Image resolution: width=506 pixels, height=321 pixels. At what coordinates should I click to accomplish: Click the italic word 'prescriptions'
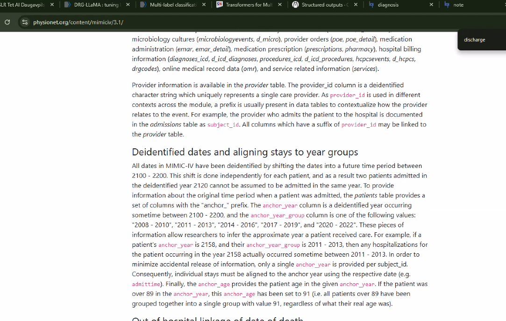[x=324, y=49]
